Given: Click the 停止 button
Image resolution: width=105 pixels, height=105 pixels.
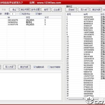Looking at the screenshot, I should [x=14, y=10].
